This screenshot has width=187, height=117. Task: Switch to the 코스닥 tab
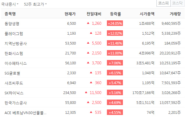177,3
